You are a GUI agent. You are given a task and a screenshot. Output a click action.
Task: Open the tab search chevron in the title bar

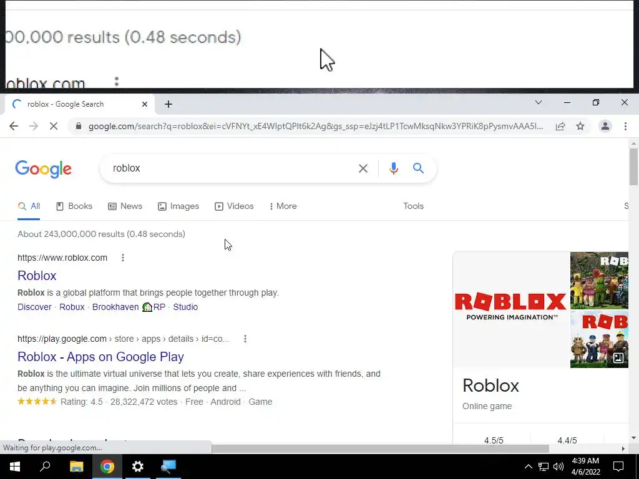(539, 103)
